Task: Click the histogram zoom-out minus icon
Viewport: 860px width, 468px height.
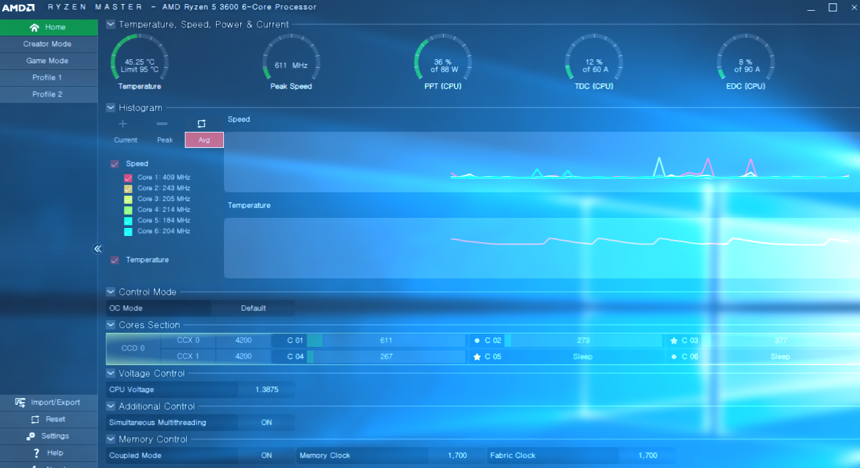Action: 162,124
